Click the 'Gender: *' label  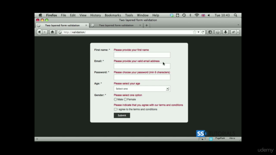(x=100, y=95)
